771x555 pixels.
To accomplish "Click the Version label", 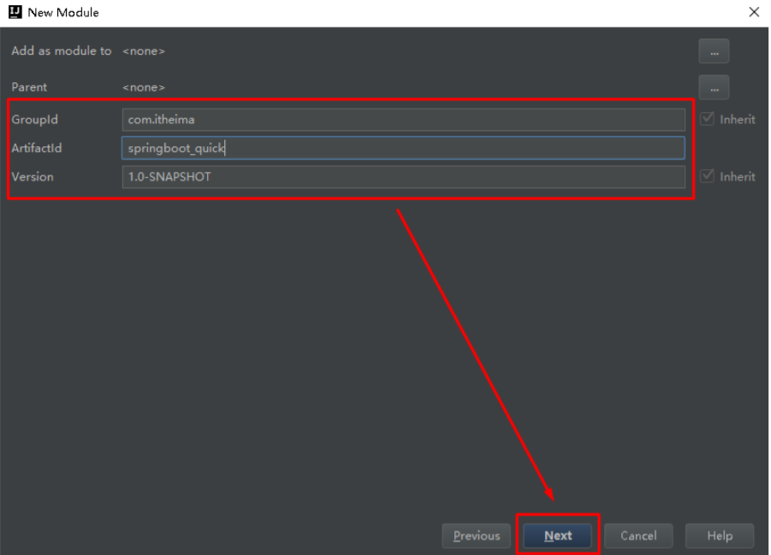I will 33,176.
